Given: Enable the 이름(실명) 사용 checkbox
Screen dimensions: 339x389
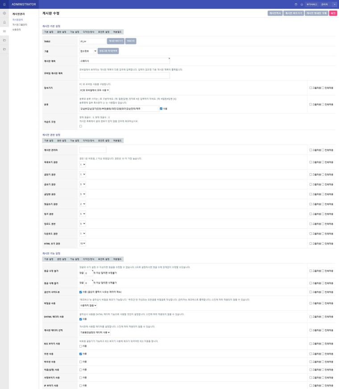Looking at the screenshot, I should click(x=81, y=370).
